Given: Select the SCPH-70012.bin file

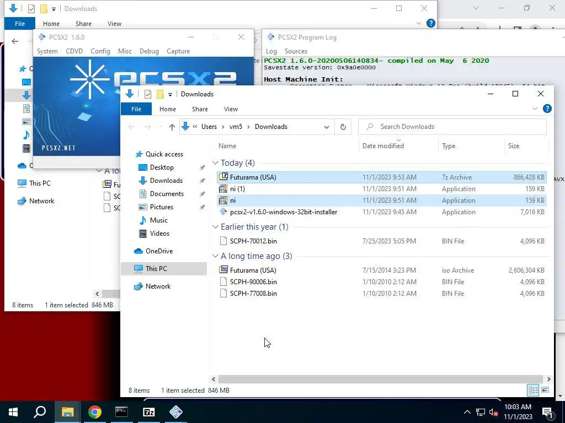Looking at the screenshot, I should pyautogui.click(x=382, y=241).
